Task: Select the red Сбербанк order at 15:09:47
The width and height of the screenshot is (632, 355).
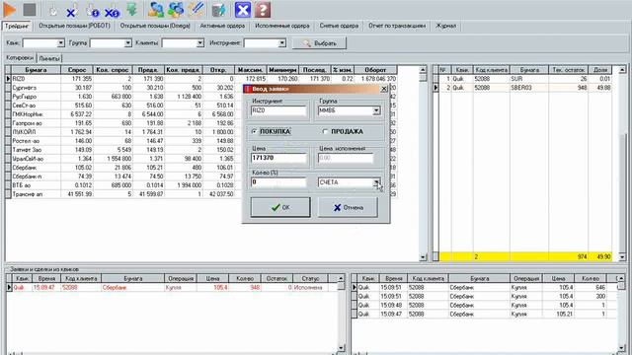Action: [171, 287]
